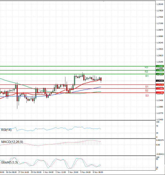Select the R2 resistance label
Screen dimensions: 165x175
click(x=147, y=72)
